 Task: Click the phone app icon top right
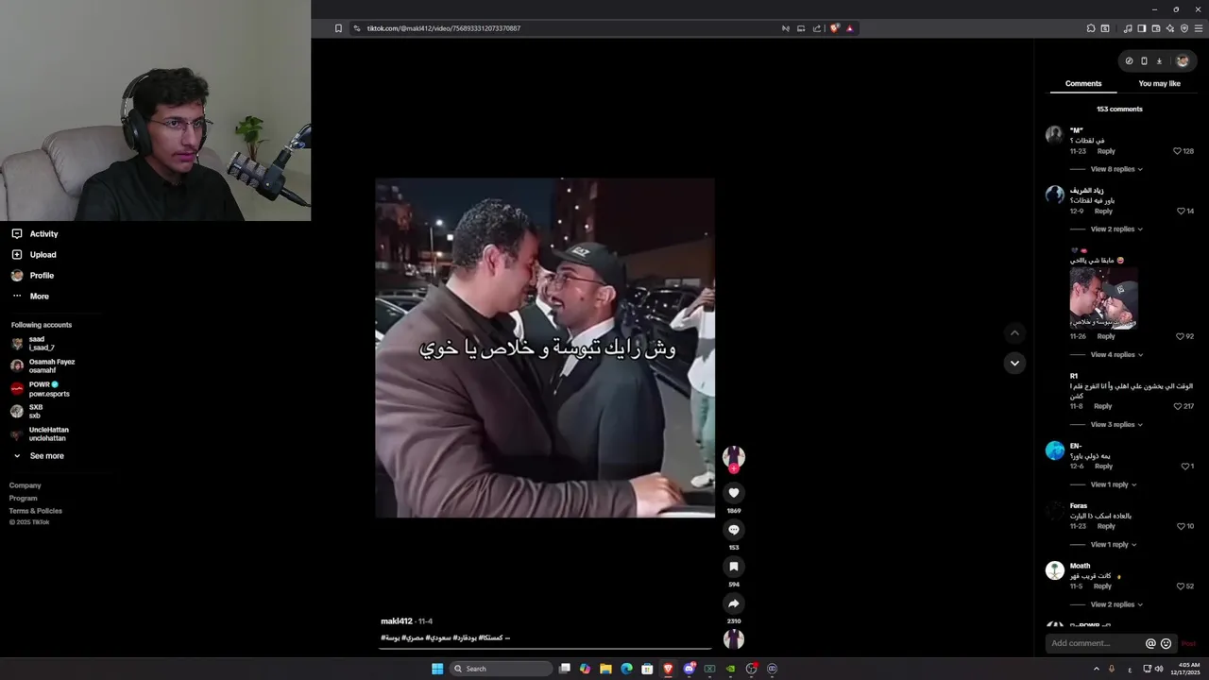1144,61
